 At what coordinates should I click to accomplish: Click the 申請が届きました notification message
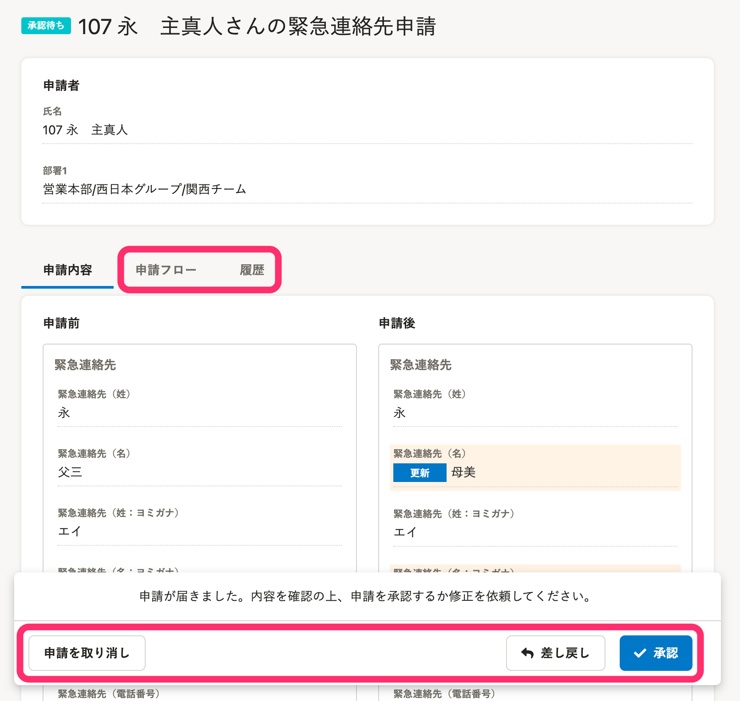pyautogui.click(x=366, y=596)
